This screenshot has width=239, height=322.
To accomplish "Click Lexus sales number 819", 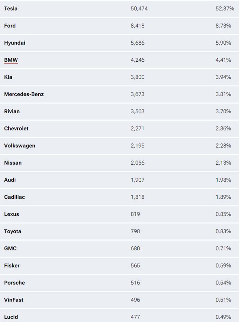I will coord(135,214).
